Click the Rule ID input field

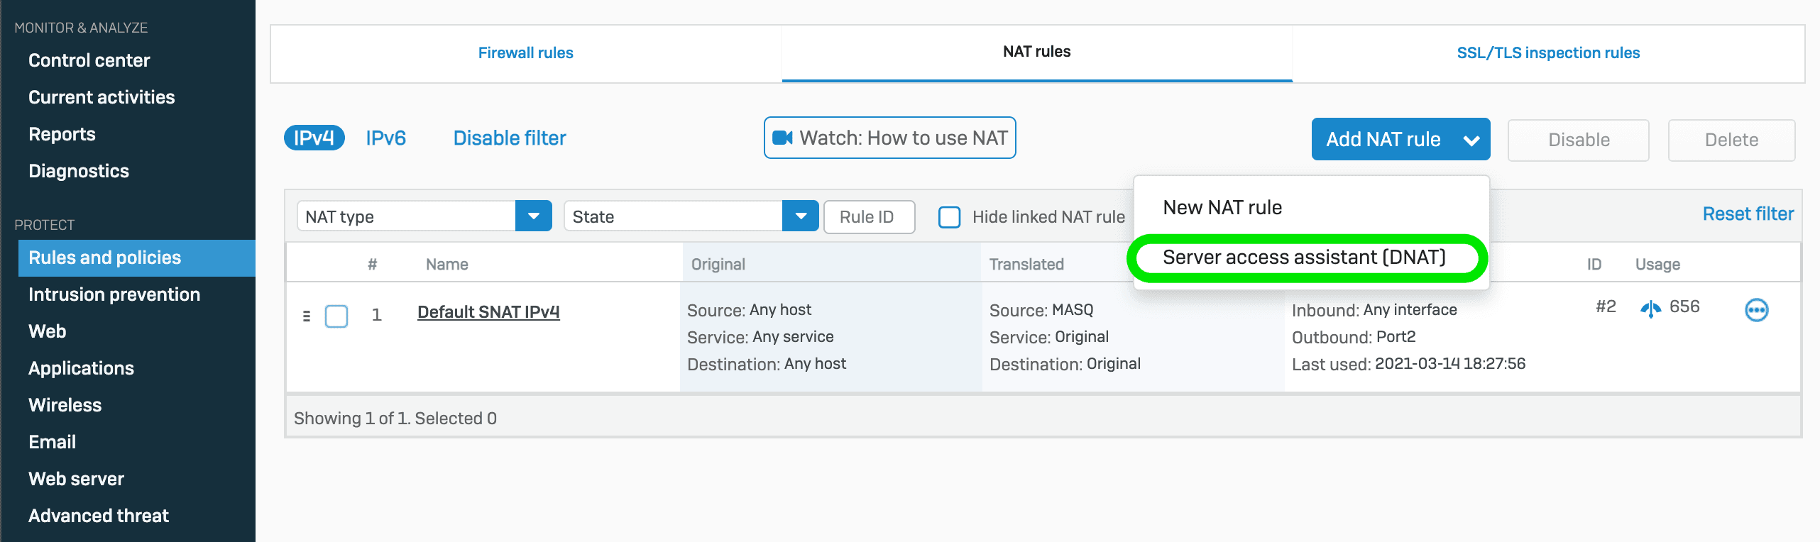pos(870,217)
